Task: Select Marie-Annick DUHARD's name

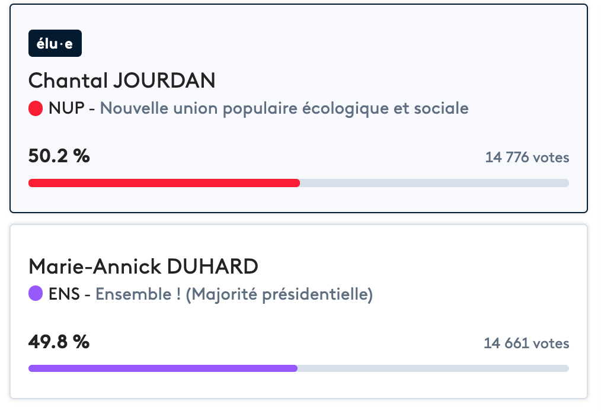Action: click(x=143, y=266)
